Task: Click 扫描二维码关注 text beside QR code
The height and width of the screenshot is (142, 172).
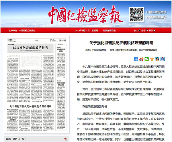Action: point(156,12)
